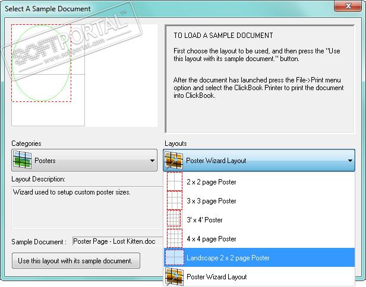Choose Poster Wizard Layout from the list
This screenshot has width=366, height=287.
259,277
